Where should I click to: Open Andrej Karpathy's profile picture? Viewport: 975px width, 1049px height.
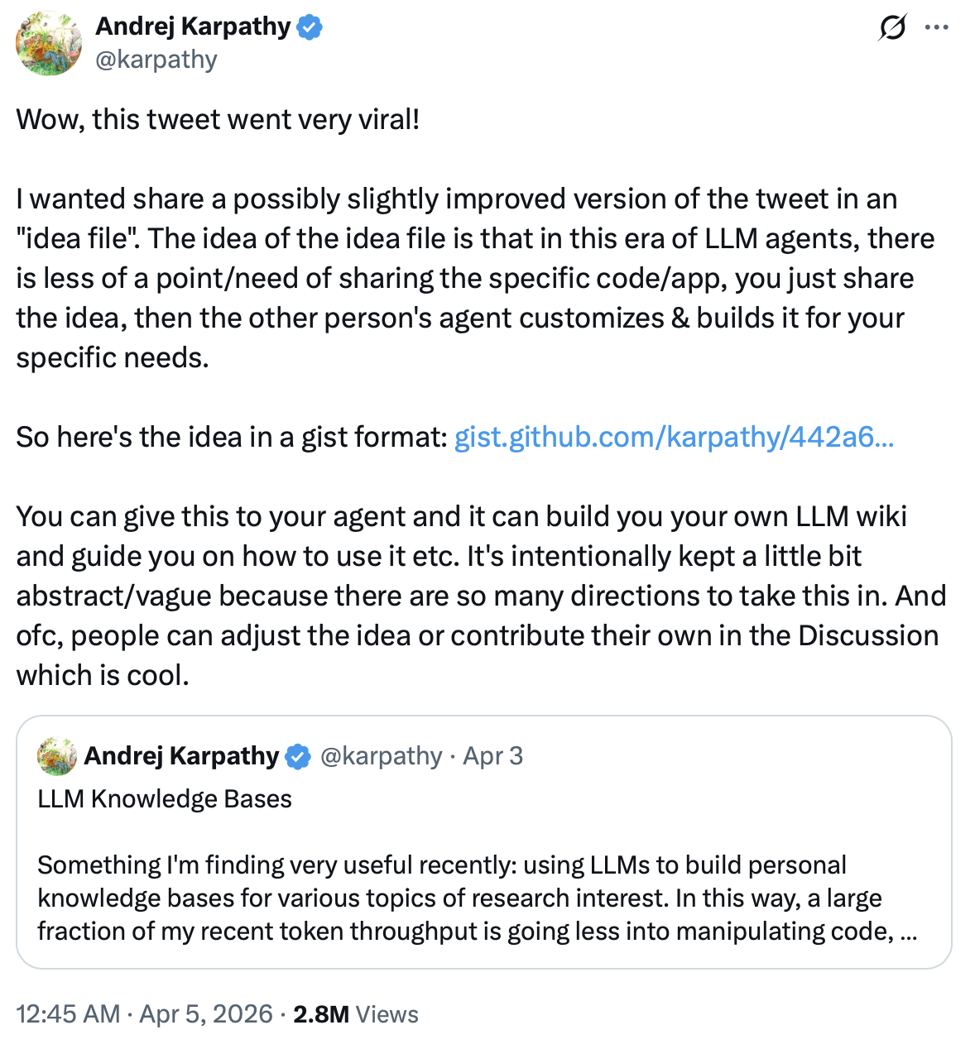(x=49, y=42)
